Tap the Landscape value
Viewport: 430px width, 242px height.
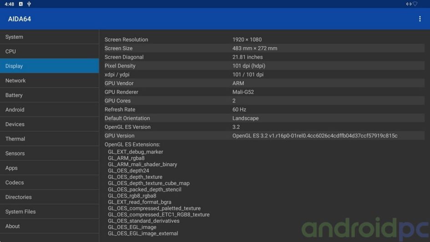pos(245,118)
